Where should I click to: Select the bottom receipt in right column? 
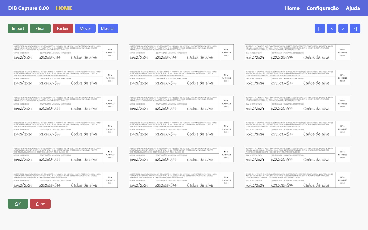[x=297, y=180]
